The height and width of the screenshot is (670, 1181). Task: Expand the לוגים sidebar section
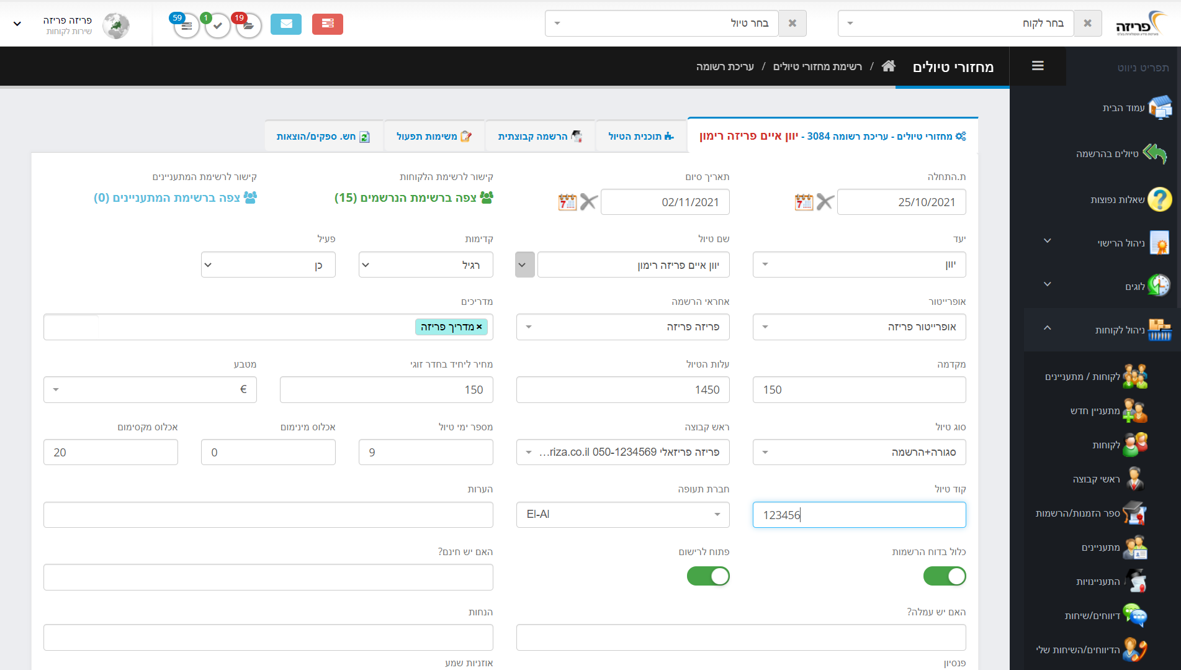click(x=1048, y=284)
